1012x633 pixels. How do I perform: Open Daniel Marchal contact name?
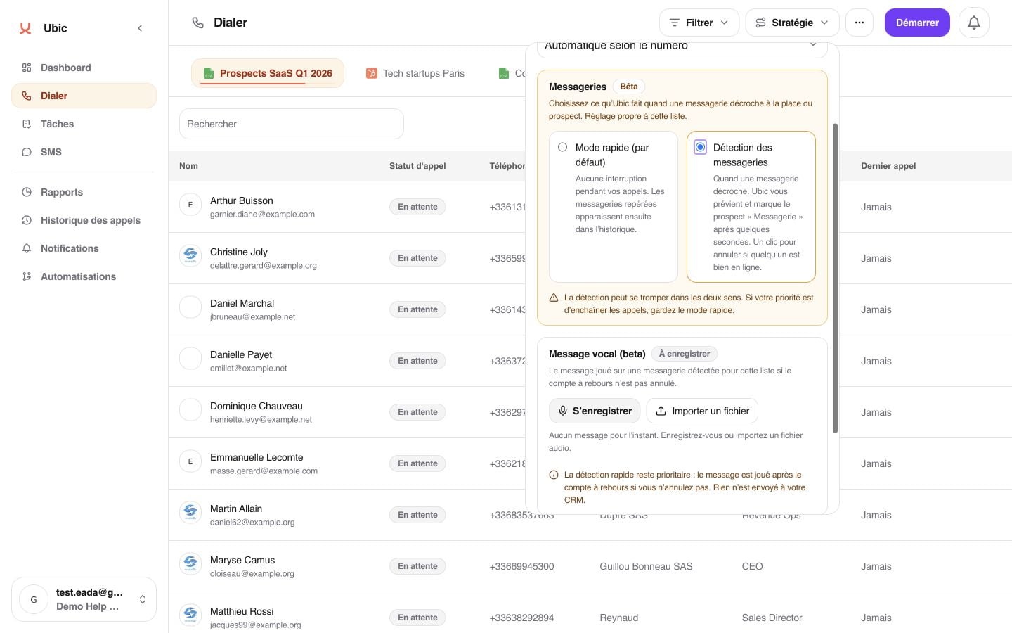pyautogui.click(x=242, y=303)
